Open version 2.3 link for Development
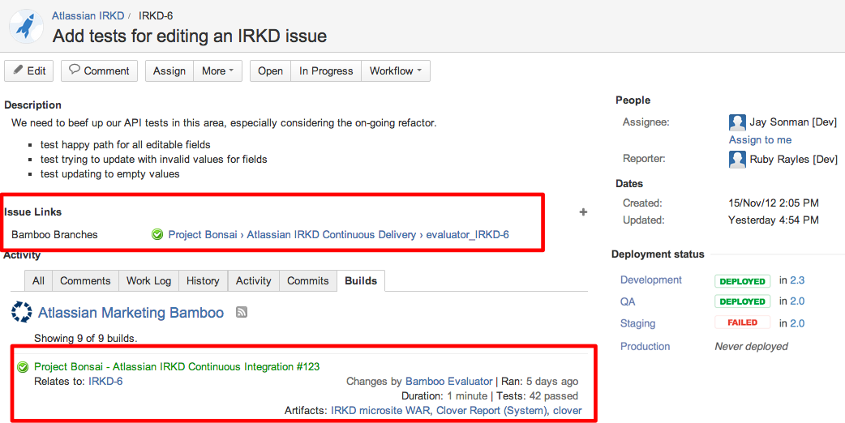Screen dimensions: 845x423 pyautogui.click(x=797, y=280)
